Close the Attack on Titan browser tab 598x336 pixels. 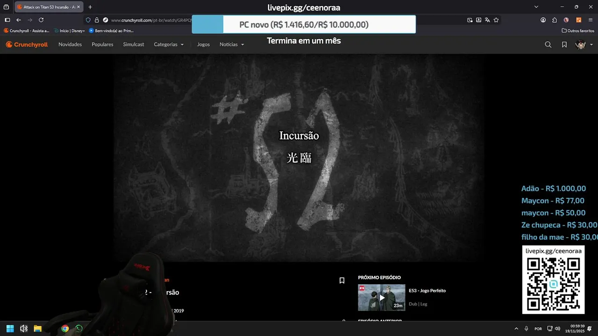click(x=78, y=7)
